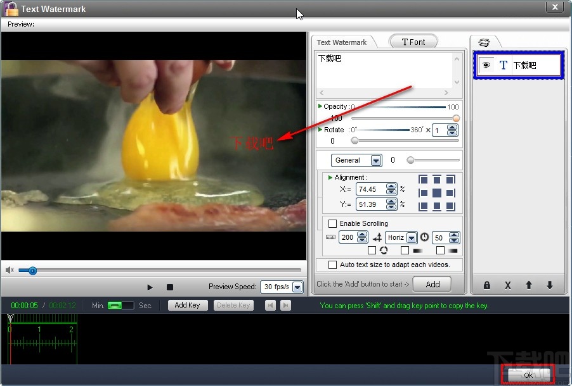
Task: Click the ruler icon beside value 200
Action: coord(330,237)
